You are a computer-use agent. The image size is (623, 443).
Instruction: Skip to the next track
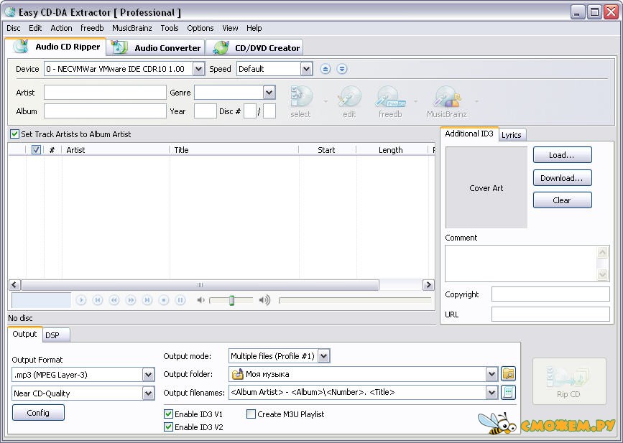147,300
